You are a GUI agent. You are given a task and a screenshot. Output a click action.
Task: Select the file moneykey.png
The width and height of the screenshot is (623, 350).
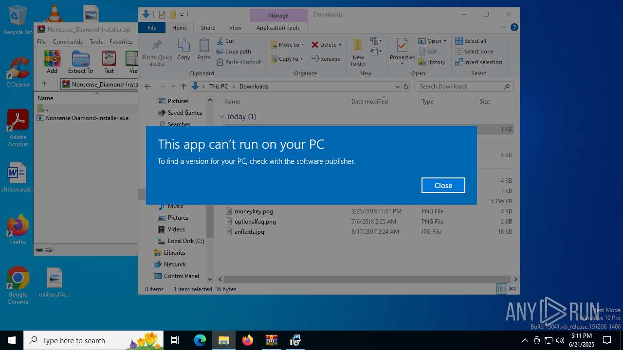pos(254,211)
